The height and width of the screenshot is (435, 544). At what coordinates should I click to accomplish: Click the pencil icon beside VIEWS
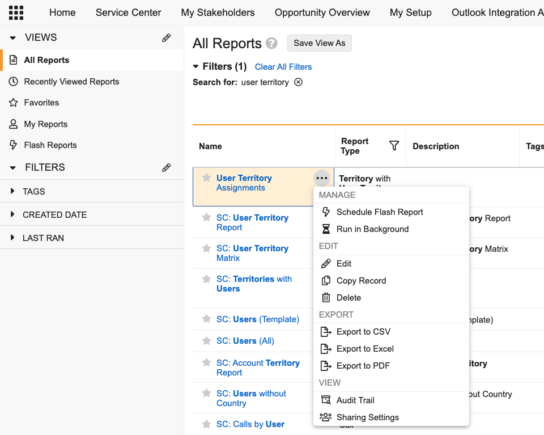166,38
